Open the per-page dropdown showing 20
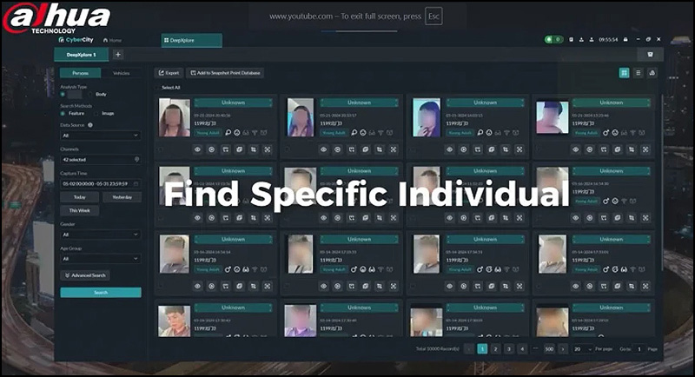695x377 pixels. pyautogui.click(x=582, y=348)
